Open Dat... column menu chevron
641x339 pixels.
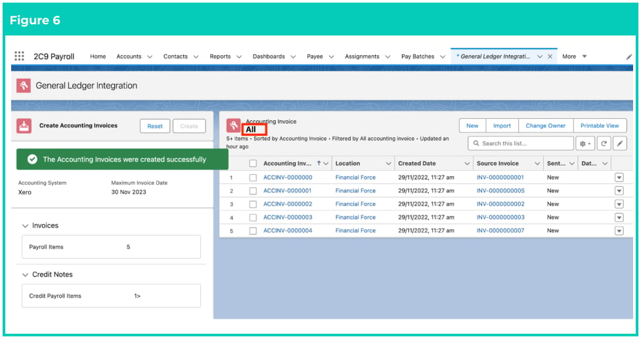click(605, 164)
